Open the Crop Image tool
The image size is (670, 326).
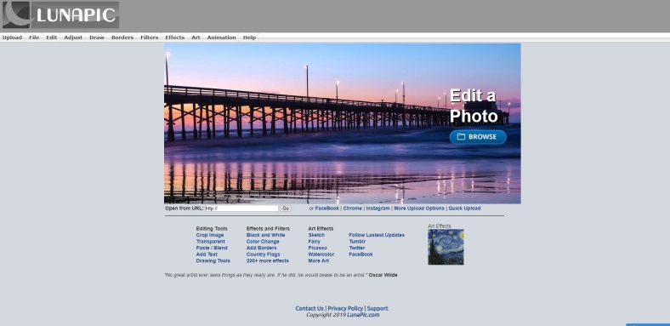pos(210,235)
